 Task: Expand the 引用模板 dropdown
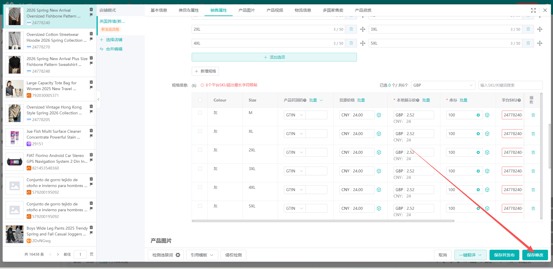(x=202, y=255)
